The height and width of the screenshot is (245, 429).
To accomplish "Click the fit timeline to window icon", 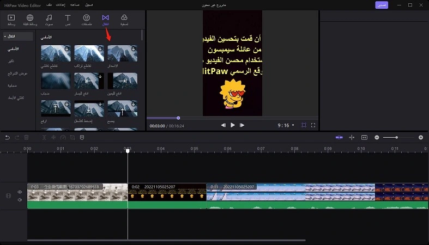I will coord(364,137).
